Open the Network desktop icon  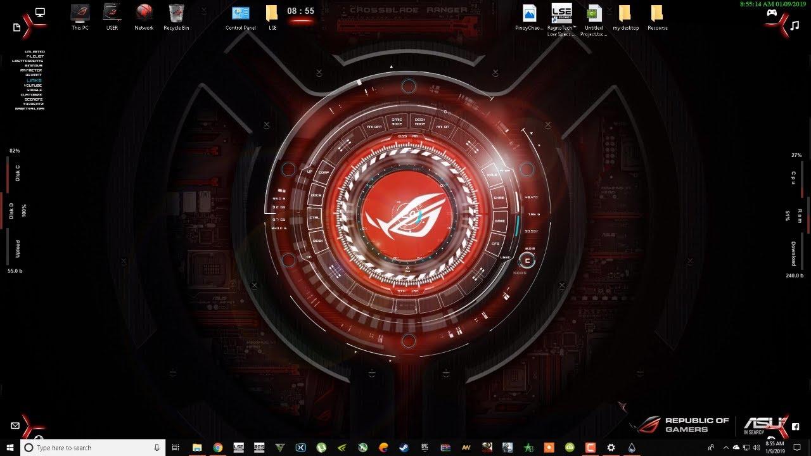click(143, 14)
